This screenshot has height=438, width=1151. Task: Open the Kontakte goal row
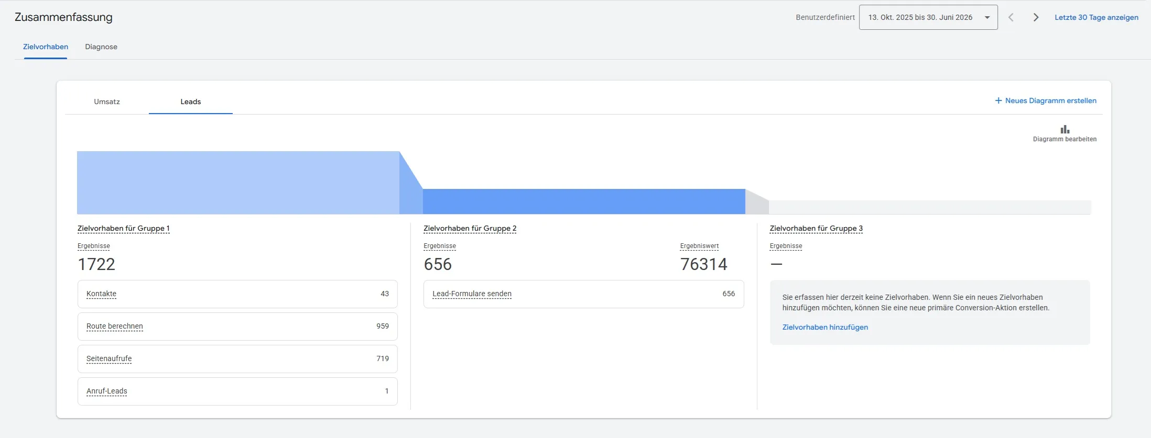click(237, 294)
